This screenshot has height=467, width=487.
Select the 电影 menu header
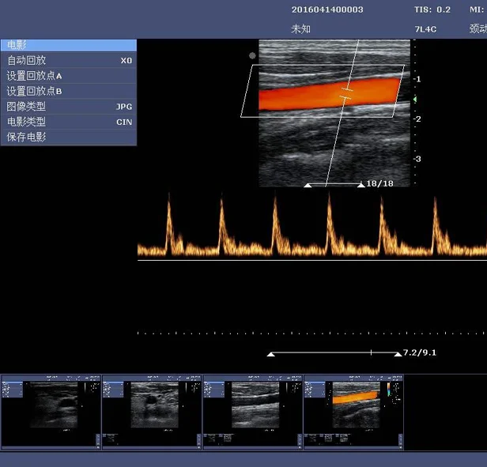click(68, 45)
